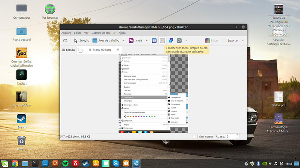Click the Atraso delay input field
300x168 pixels.
coord(230,137)
